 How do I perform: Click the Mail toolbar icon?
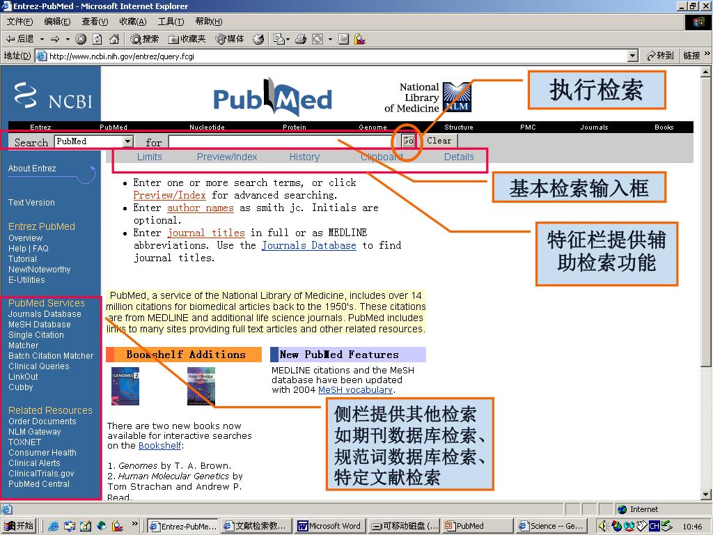(x=279, y=39)
